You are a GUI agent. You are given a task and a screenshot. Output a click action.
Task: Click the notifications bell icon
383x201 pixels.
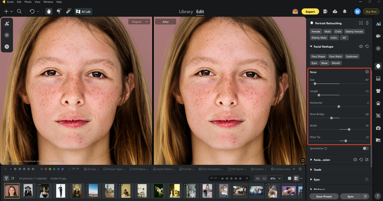coord(345,11)
